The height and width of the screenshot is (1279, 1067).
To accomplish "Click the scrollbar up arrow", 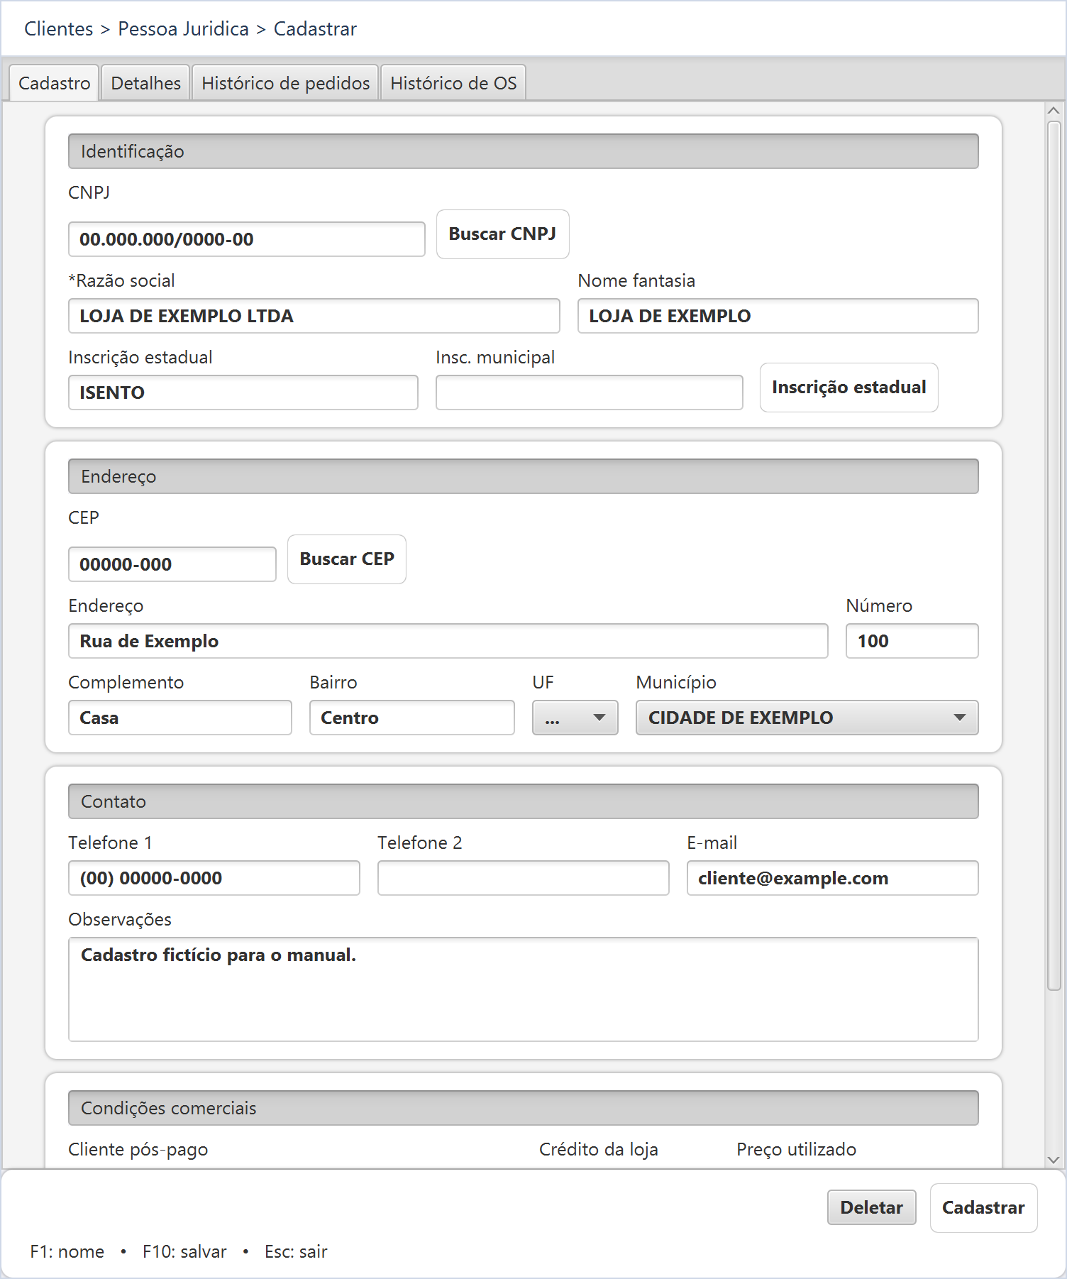I will pyautogui.click(x=1054, y=111).
